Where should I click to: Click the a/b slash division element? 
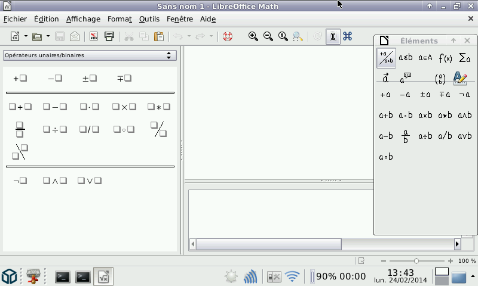click(445, 136)
